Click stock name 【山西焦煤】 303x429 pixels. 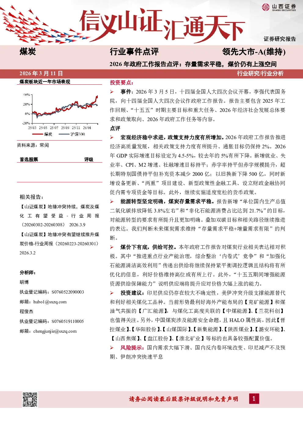[126, 338]
